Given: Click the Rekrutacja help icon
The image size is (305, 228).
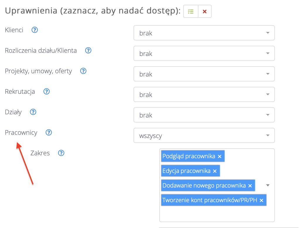Looking at the screenshot, I should pyautogui.click(x=46, y=91).
